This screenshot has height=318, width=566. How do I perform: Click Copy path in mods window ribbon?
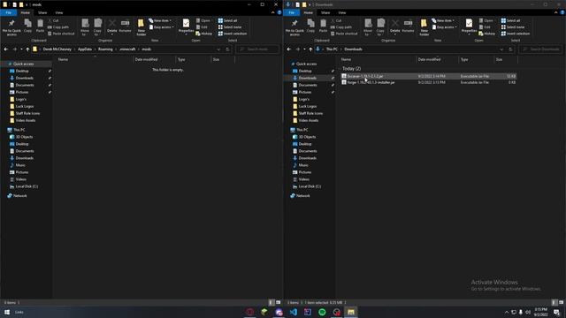(58, 27)
